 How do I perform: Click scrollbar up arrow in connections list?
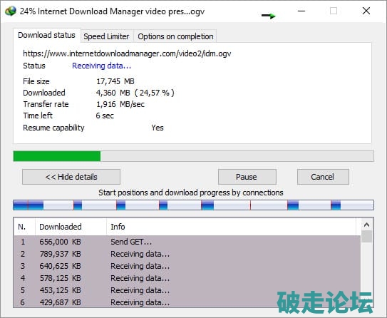(x=366, y=225)
